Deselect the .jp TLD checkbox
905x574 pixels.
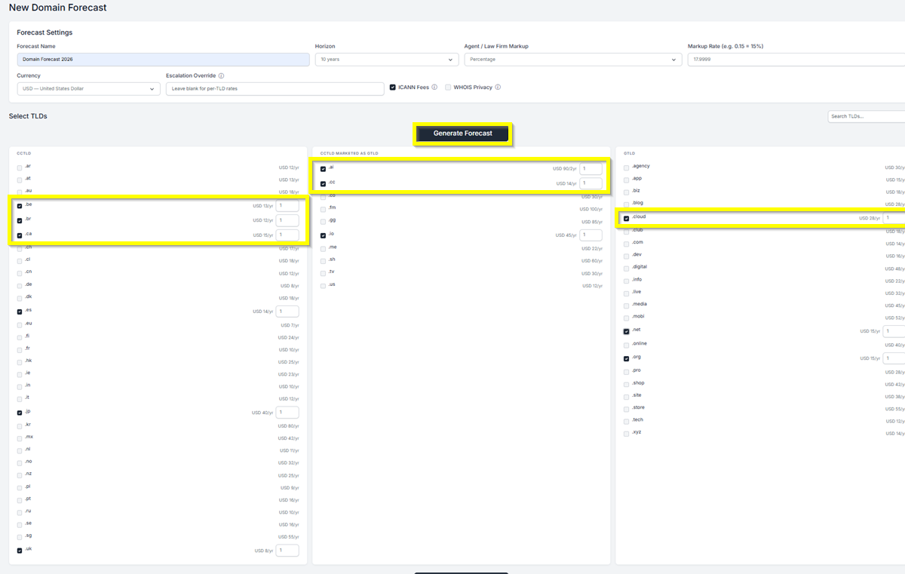pos(20,413)
